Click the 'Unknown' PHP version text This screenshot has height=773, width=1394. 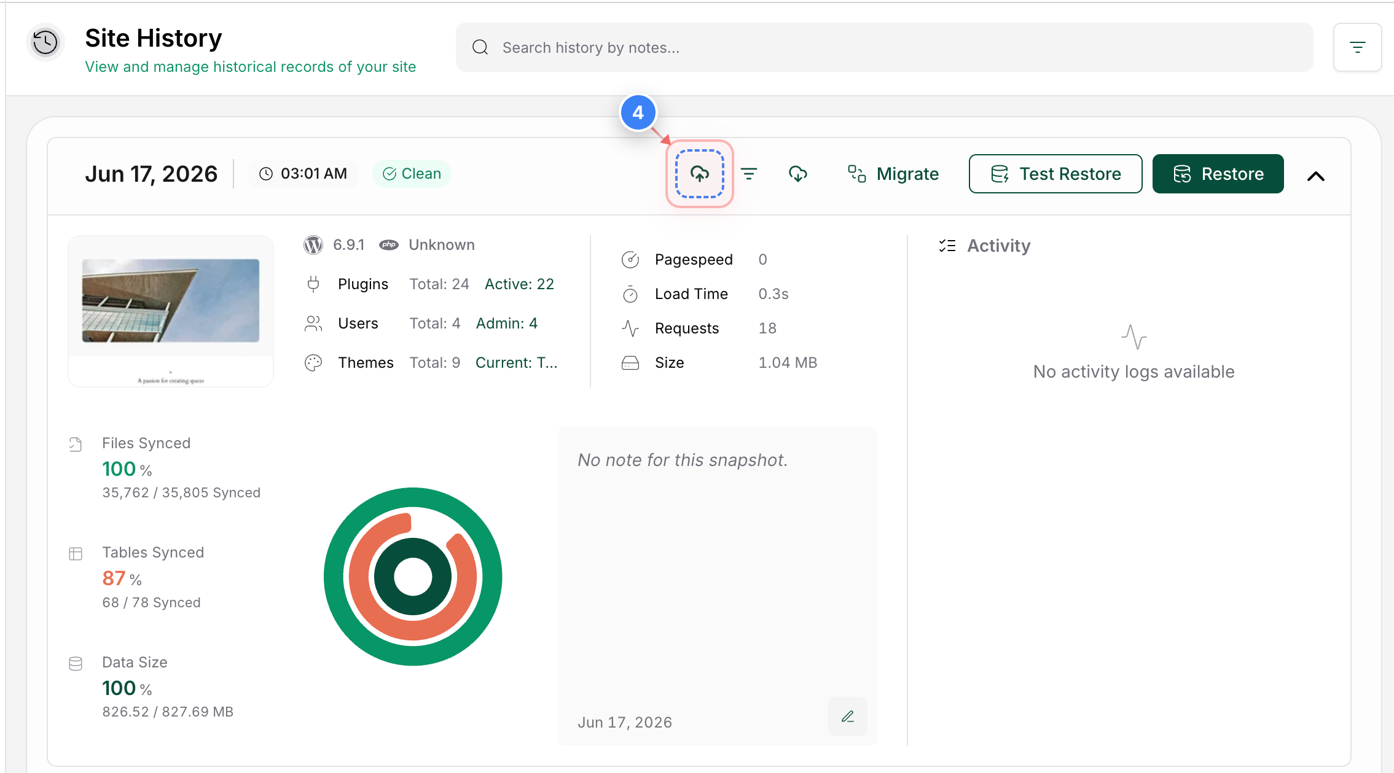442,245
